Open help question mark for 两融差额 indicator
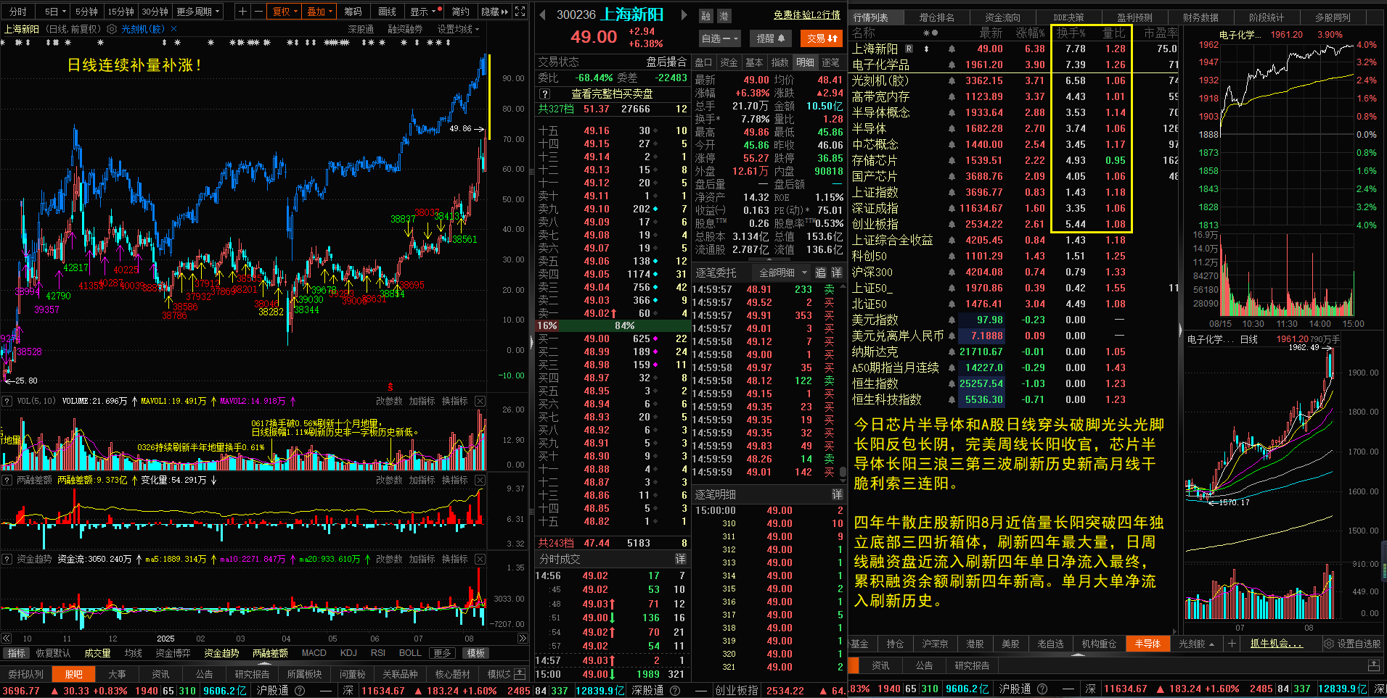1387x698 pixels. (x=7, y=480)
